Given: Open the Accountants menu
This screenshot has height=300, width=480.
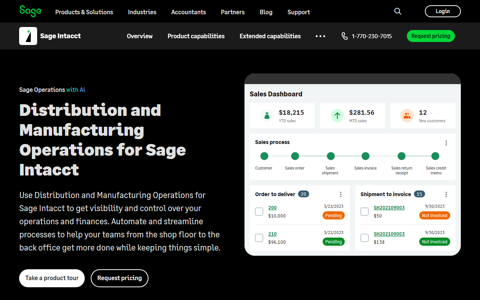Looking at the screenshot, I should coord(189,12).
